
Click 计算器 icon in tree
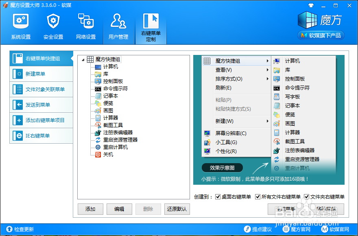[98, 118]
